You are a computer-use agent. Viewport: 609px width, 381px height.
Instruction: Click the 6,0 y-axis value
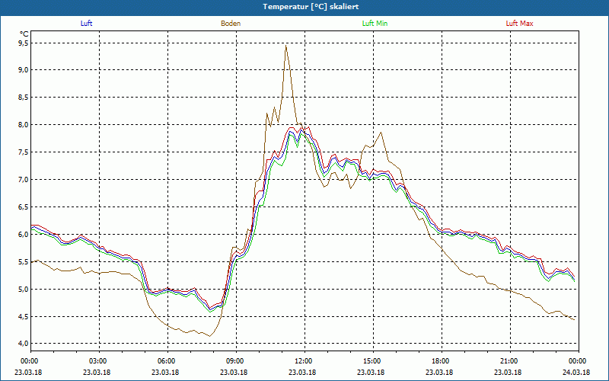pos(23,235)
